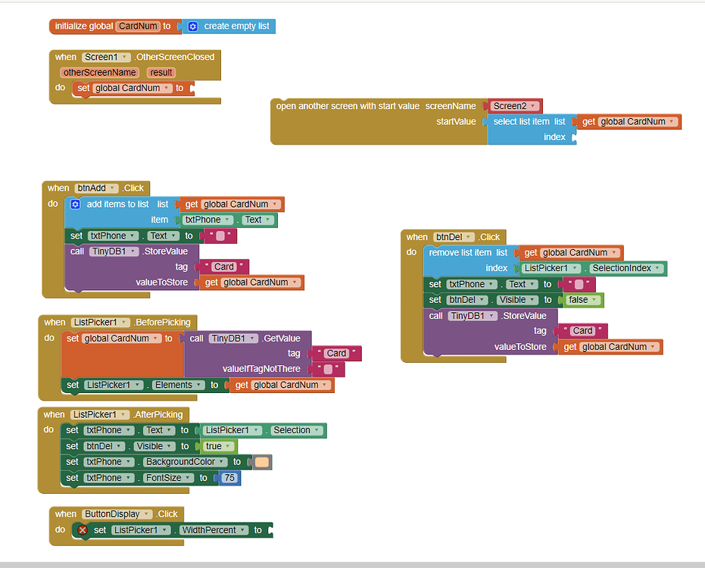The image size is (705, 568).
Task: Click the BackgroundColor color swatch block
Action: 260,461
